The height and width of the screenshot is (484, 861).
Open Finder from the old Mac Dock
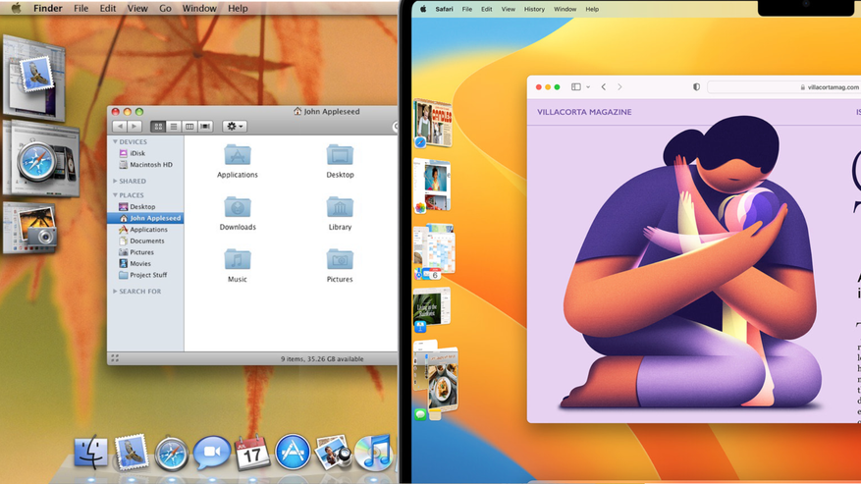click(x=90, y=452)
